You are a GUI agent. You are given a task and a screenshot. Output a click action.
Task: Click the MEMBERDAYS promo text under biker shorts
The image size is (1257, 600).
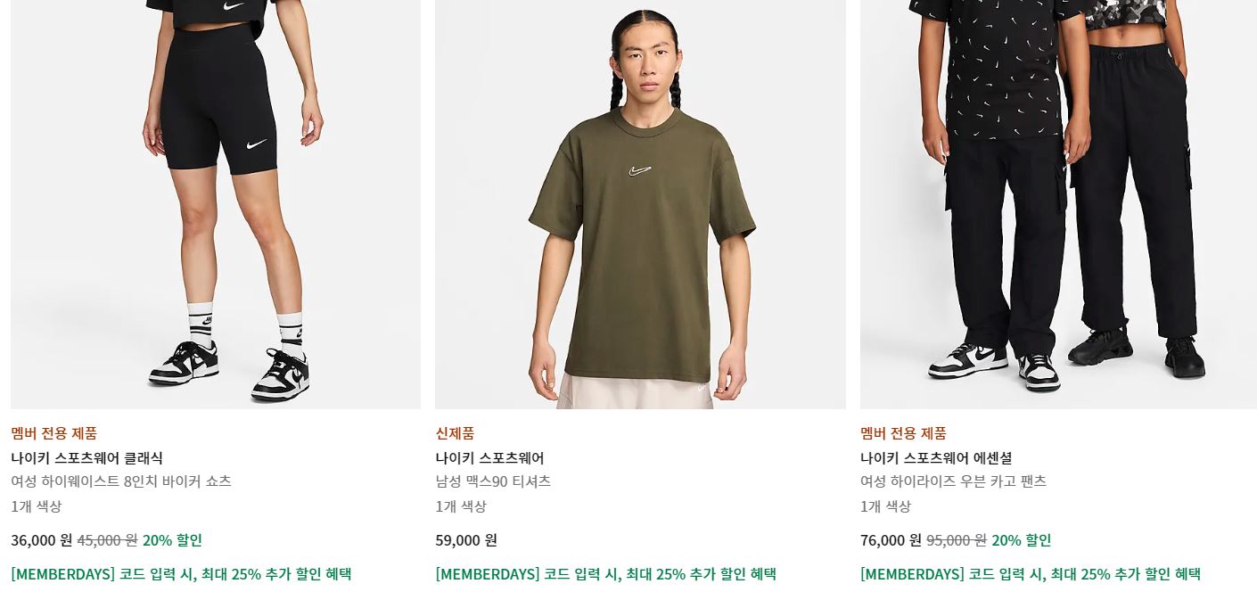[x=181, y=574]
